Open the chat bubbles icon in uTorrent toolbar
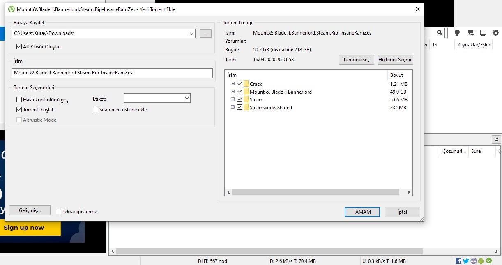The height and width of the screenshot is (265, 502). (x=471, y=33)
